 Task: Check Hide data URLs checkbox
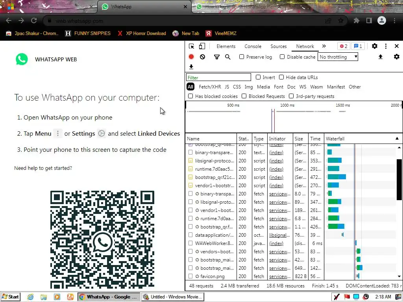[x=281, y=77]
